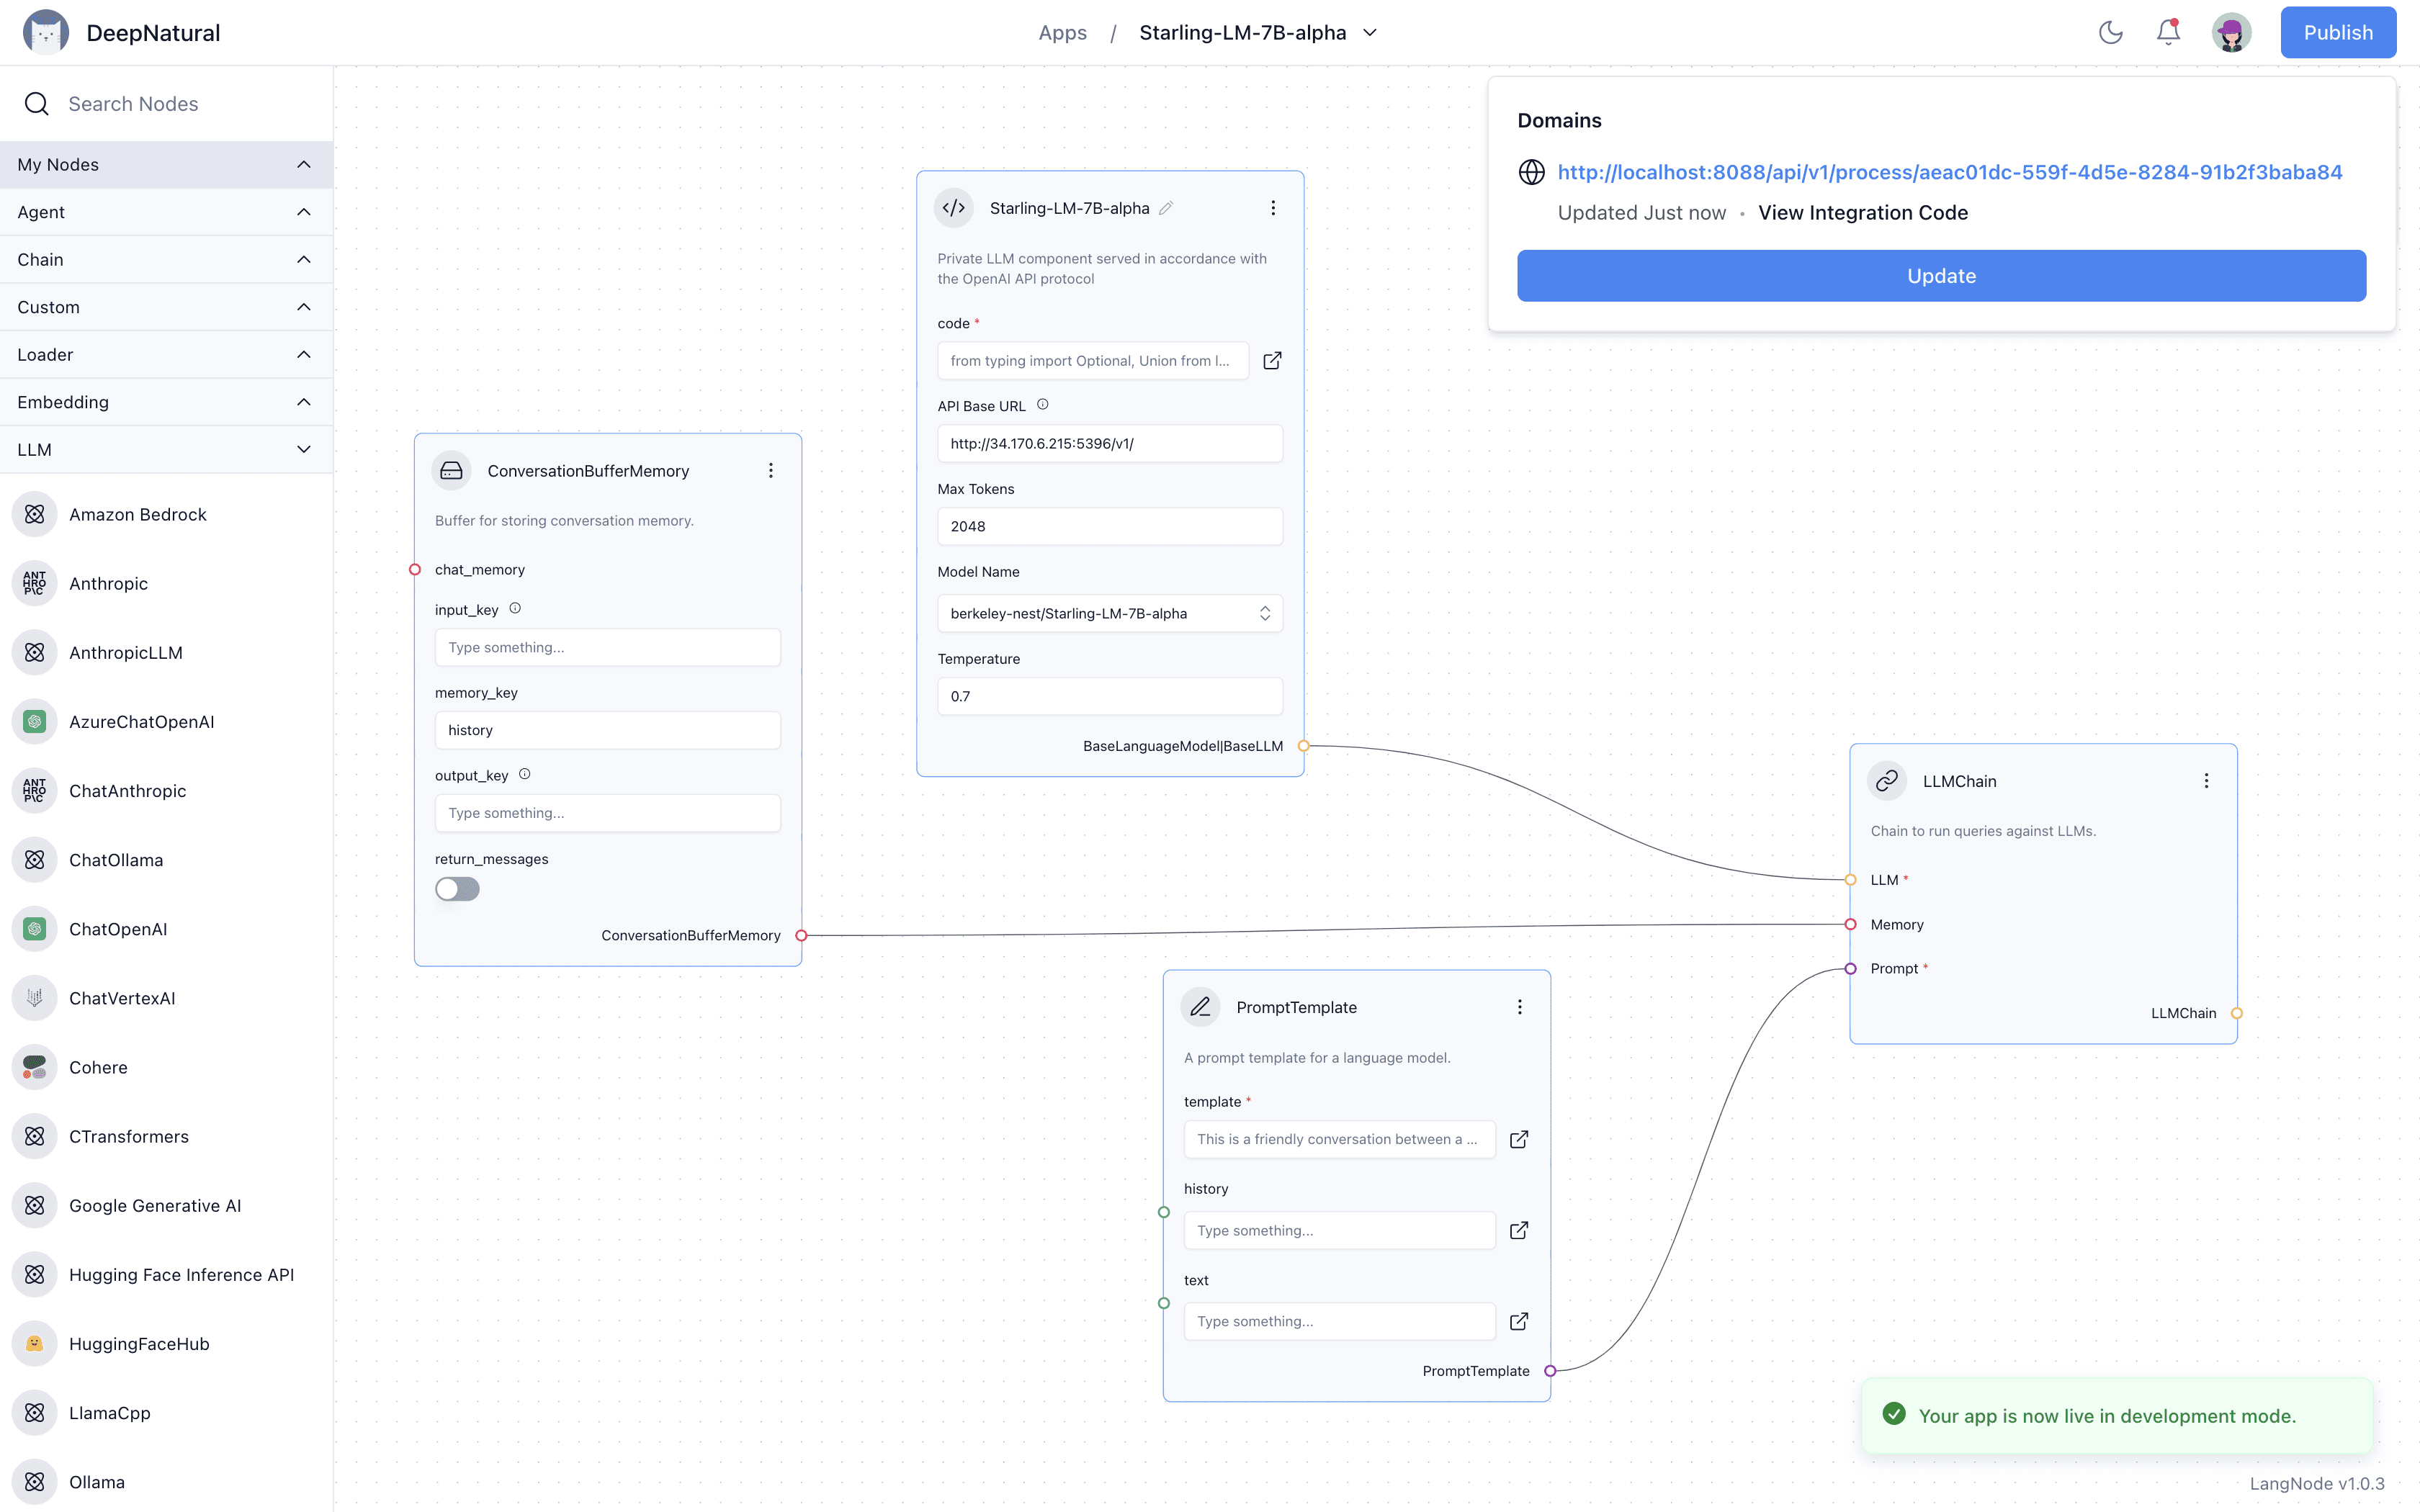
Task: Click View Integration Code
Action: tap(1862, 213)
